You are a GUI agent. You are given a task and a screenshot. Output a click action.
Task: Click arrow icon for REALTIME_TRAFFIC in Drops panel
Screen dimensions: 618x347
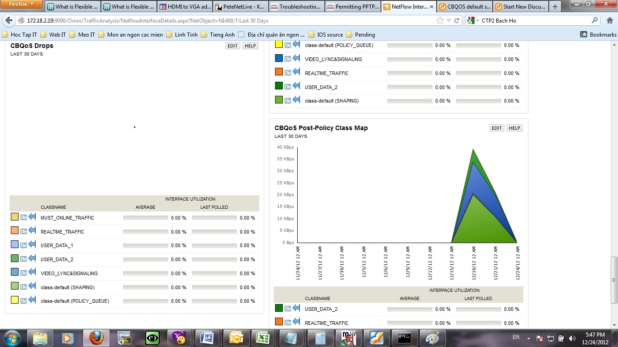click(x=32, y=231)
